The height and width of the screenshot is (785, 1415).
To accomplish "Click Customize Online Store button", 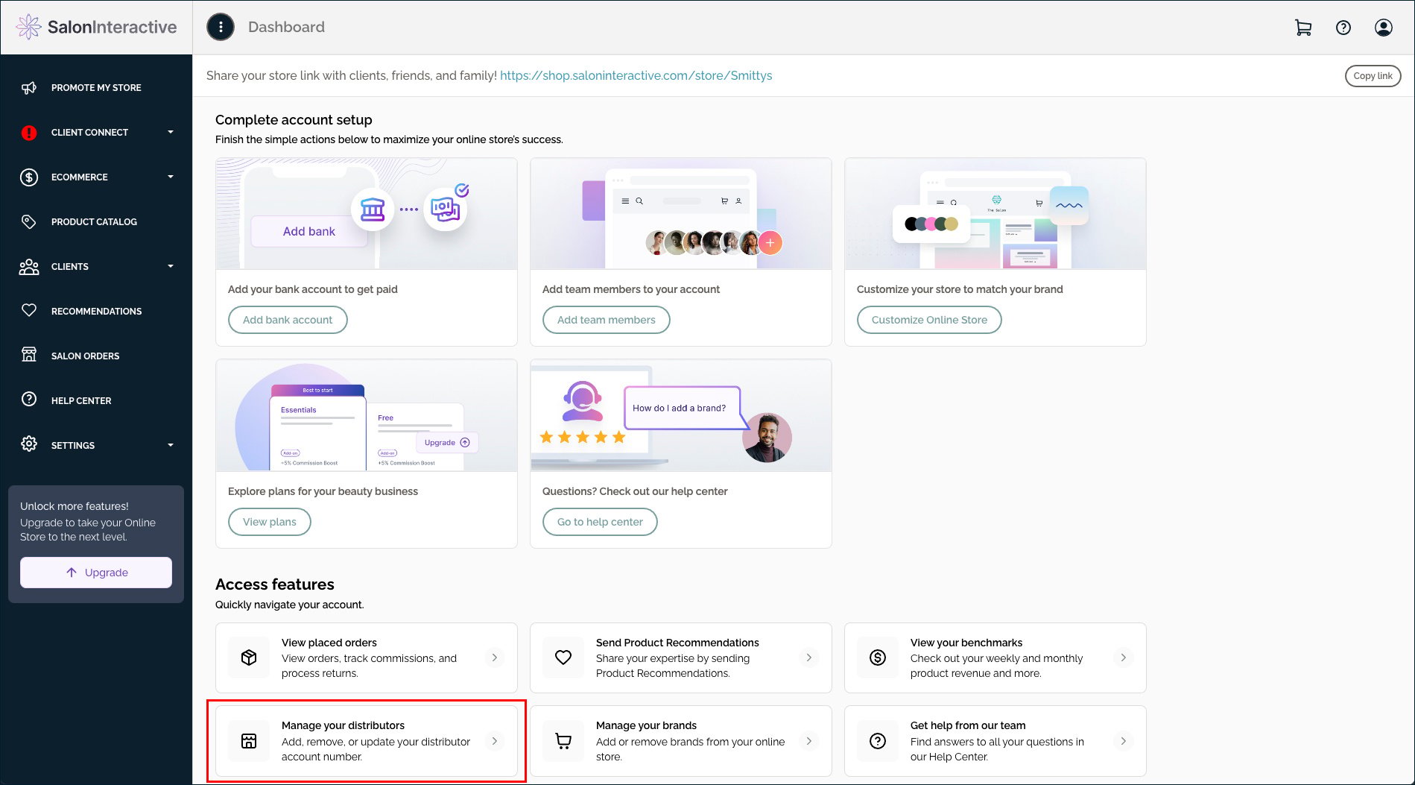I will click(x=929, y=320).
